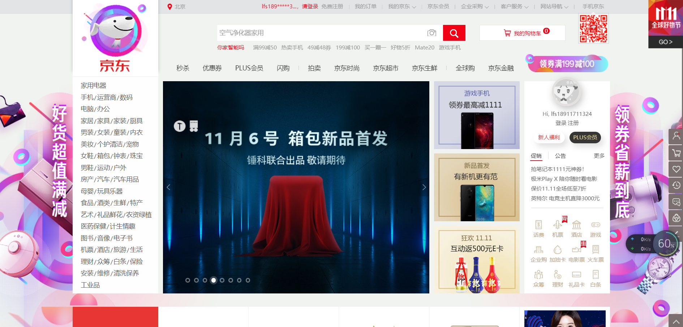Open the 游戏手机 promo card
The height and width of the screenshot is (327, 683).
[x=477, y=115]
